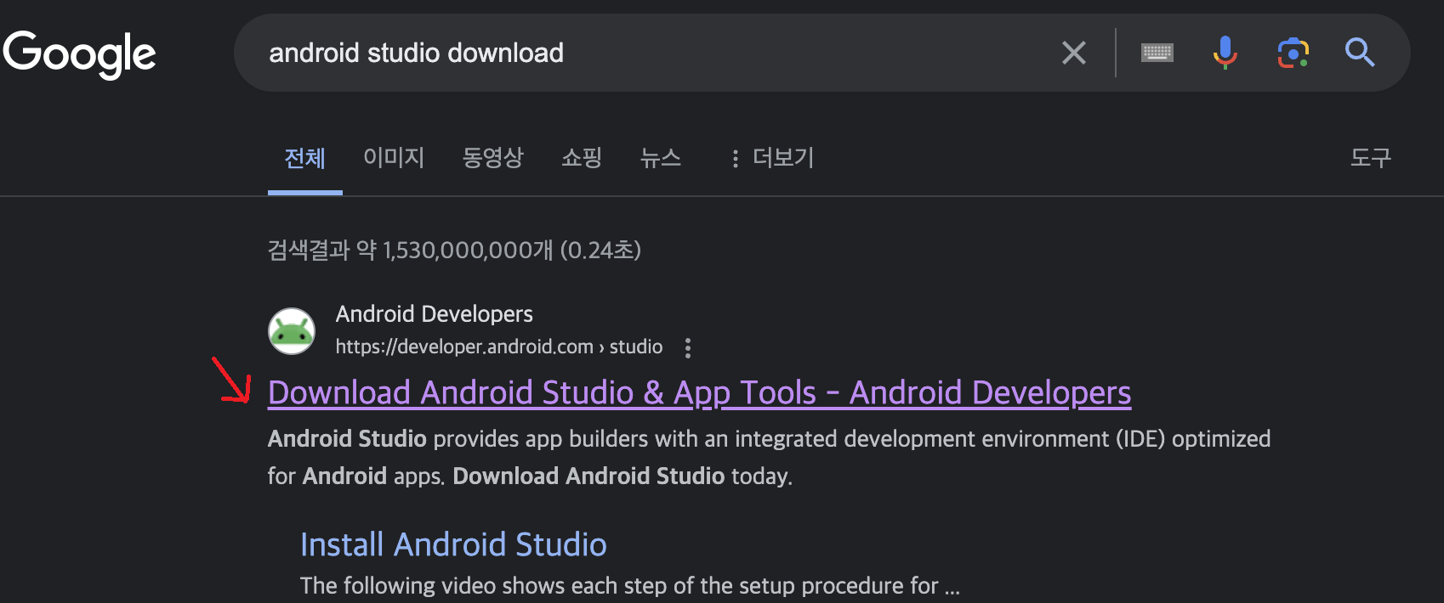The width and height of the screenshot is (1444, 603).
Task: Click the snippet starting Android Studio provides app builders
Action: click(769, 457)
